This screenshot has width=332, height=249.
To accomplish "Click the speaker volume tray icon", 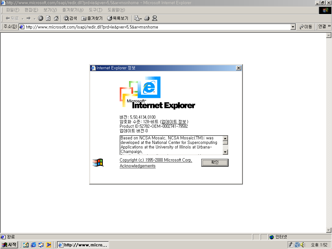I will tap(302, 245).
